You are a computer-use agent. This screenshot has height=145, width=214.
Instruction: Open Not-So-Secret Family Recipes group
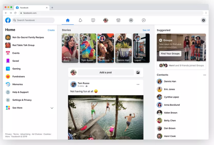(x=28, y=37)
